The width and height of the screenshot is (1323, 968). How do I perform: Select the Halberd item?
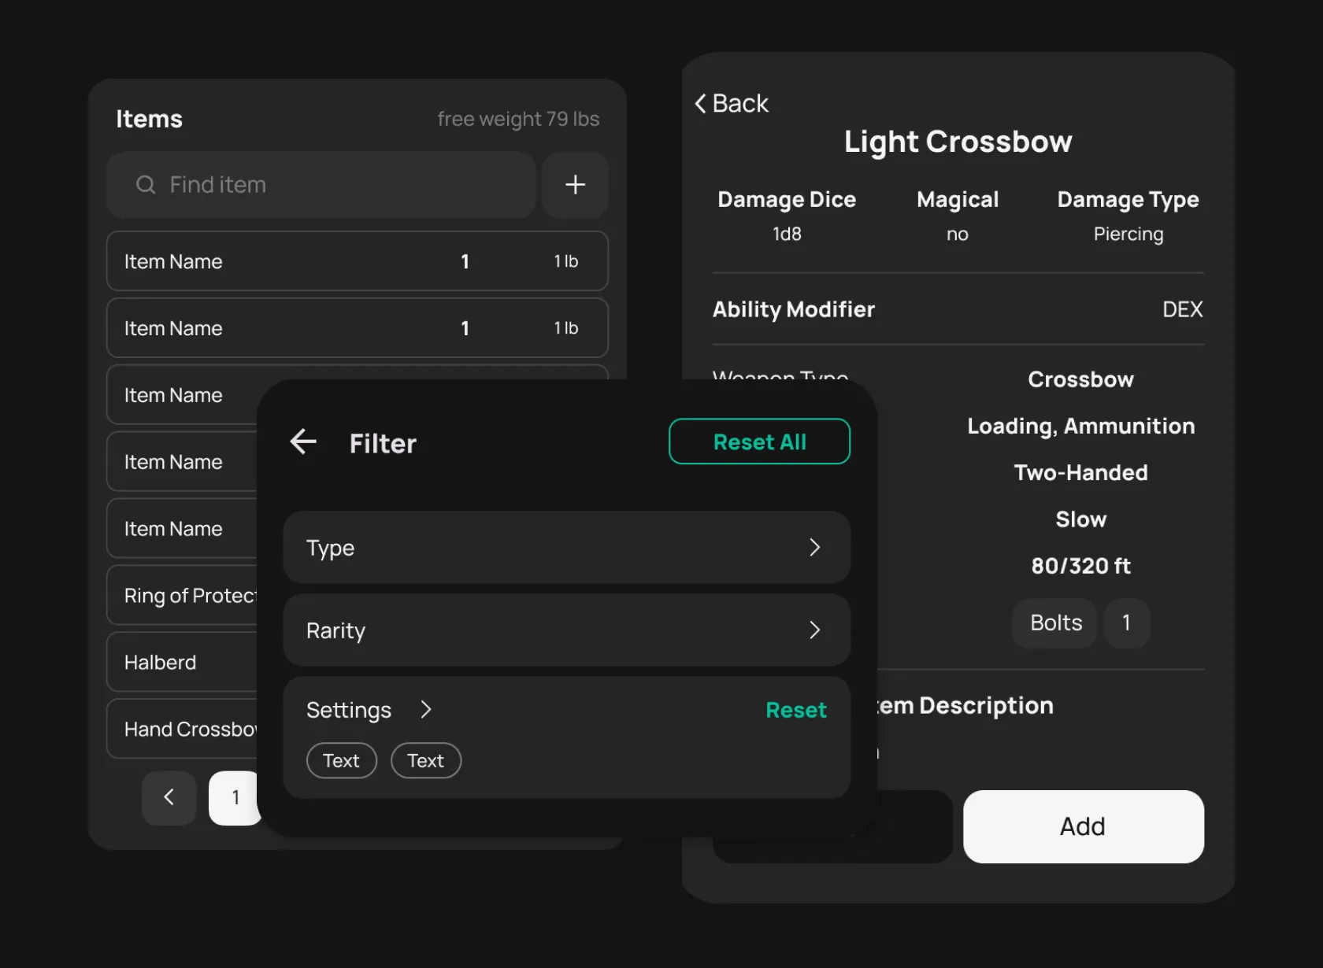point(183,663)
